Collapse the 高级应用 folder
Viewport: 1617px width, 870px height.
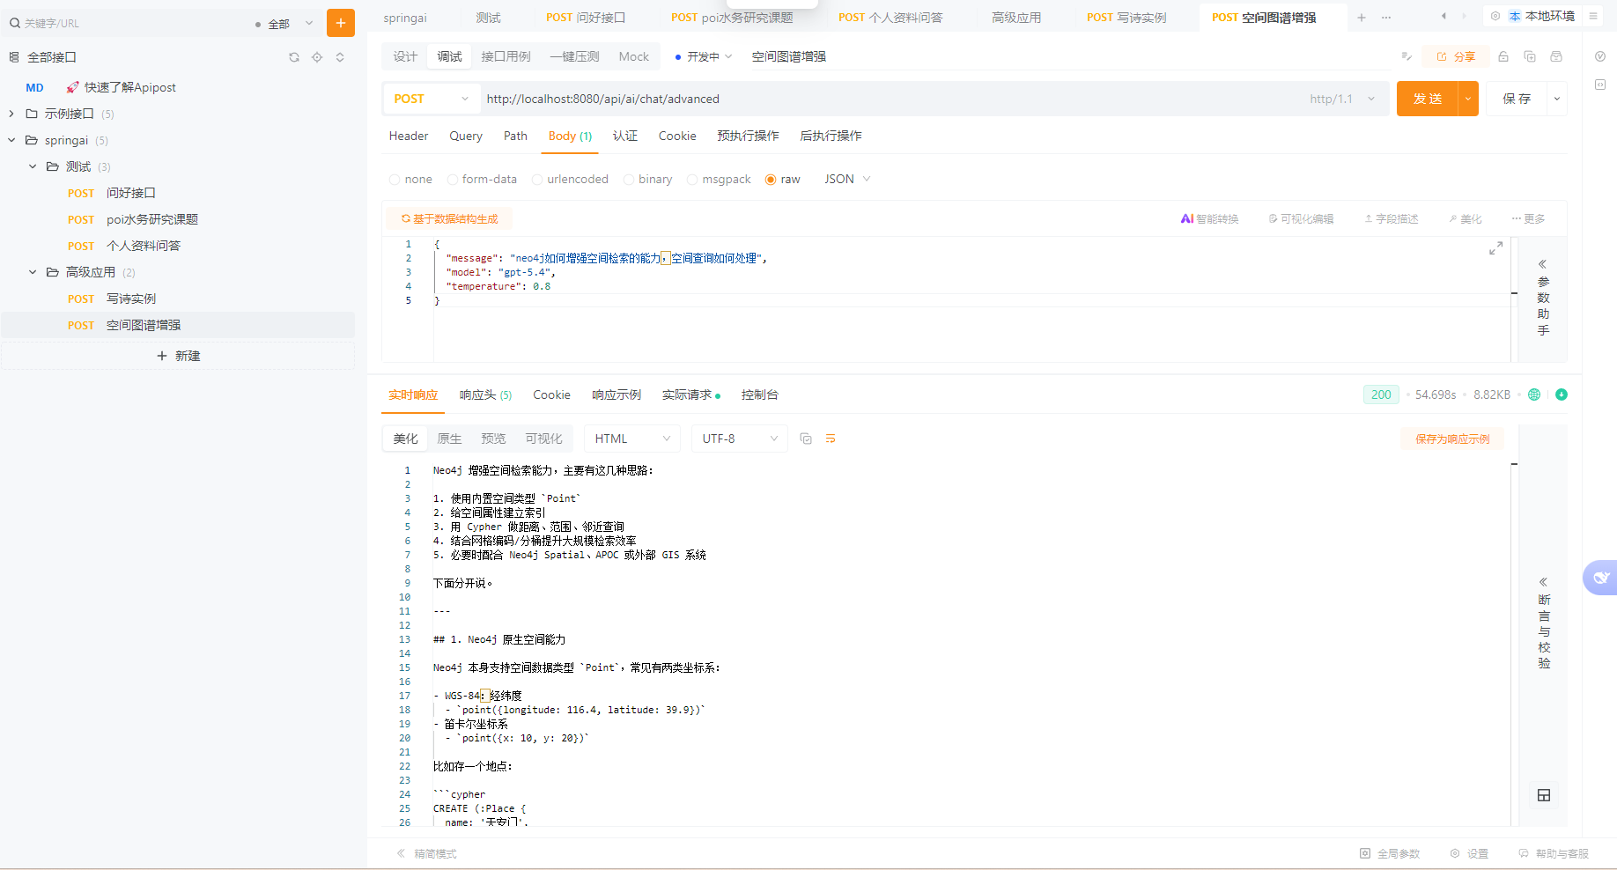(x=33, y=272)
